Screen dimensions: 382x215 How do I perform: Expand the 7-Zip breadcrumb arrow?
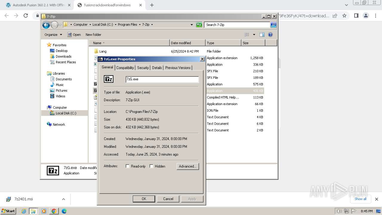pyautogui.click(x=152, y=25)
